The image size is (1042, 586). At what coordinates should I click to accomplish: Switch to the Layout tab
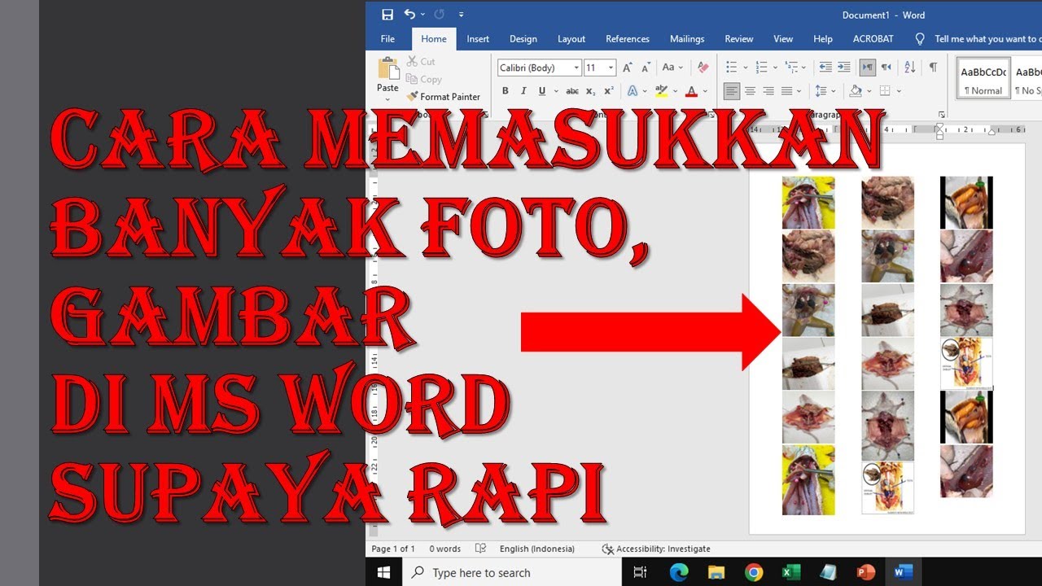click(x=571, y=39)
